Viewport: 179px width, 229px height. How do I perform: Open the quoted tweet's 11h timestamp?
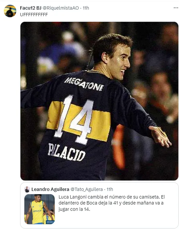(110, 189)
